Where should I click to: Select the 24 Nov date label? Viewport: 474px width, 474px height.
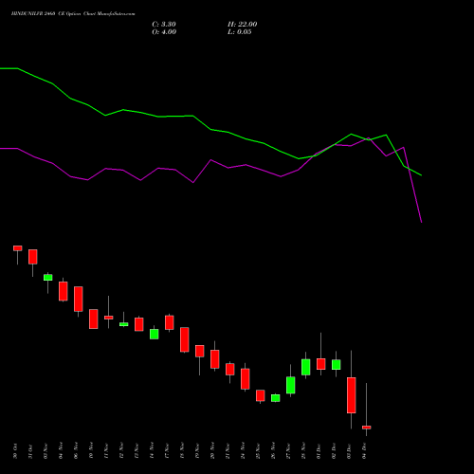(243, 451)
